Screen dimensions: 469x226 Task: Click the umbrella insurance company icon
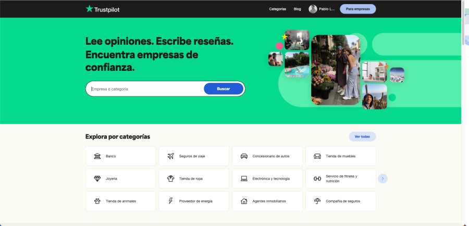[317, 201]
